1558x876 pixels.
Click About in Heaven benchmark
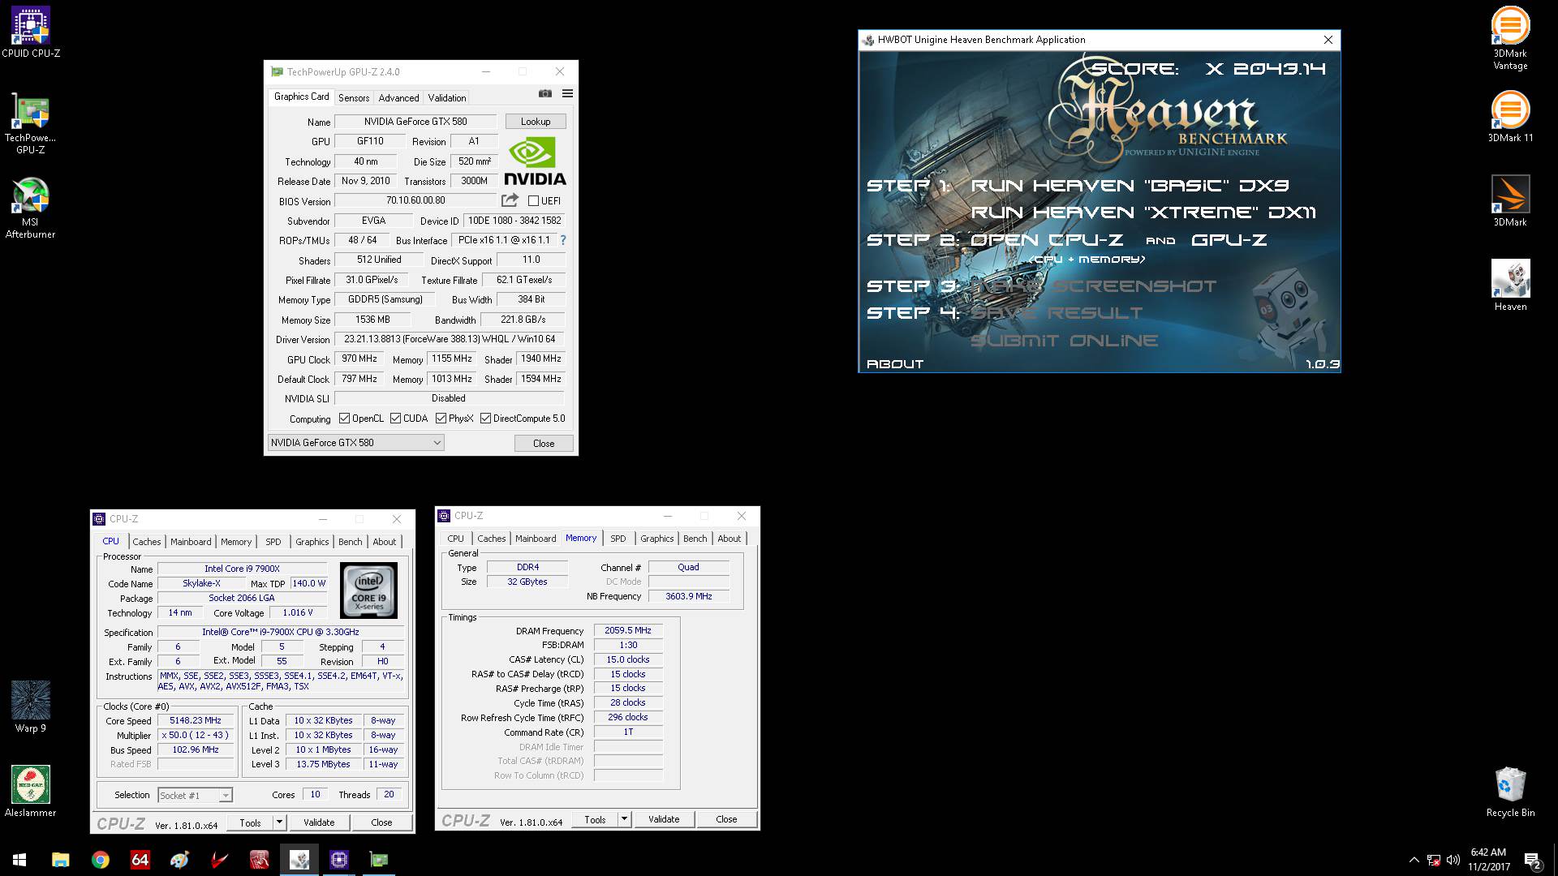[x=895, y=364]
